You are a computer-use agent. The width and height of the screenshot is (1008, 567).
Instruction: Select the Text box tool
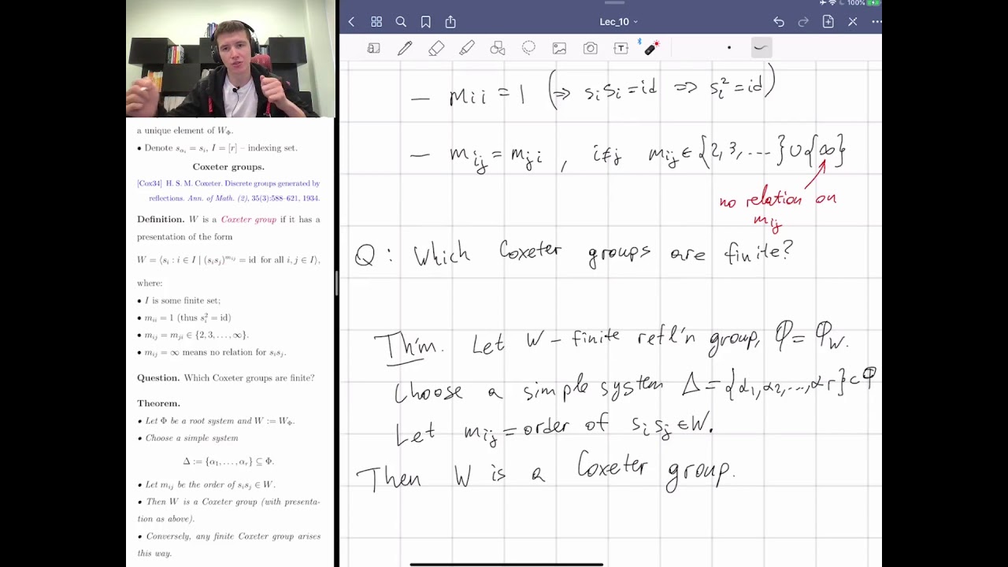[621, 49]
